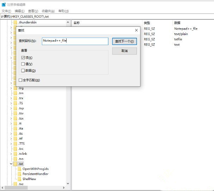Click horizontal scrollbar right arrow
The height and width of the screenshot is (191, 214).
pos(64,187)
